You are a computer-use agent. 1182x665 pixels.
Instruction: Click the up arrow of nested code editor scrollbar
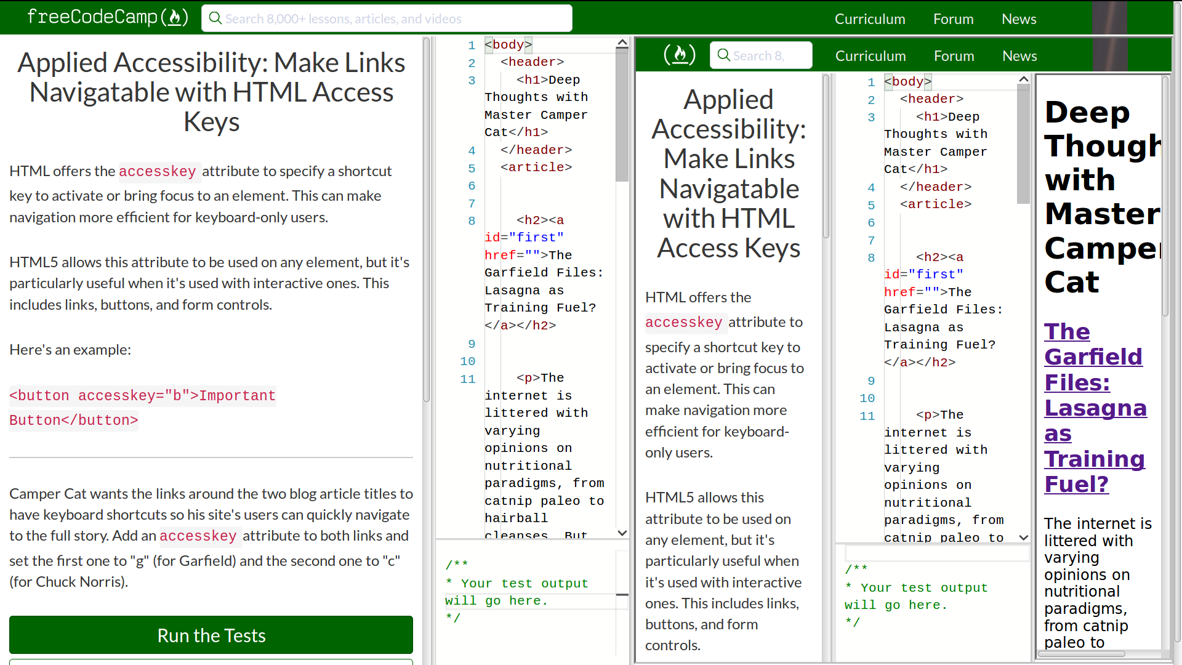point(1023,79)
